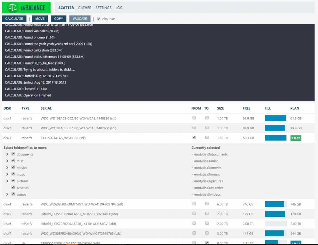
Task: Check the TO box for disk1
Action: click(207, 118)
